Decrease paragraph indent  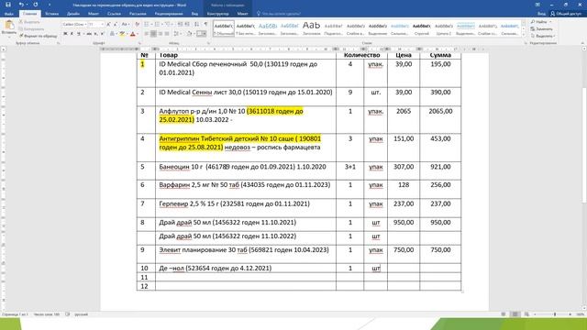180,25
